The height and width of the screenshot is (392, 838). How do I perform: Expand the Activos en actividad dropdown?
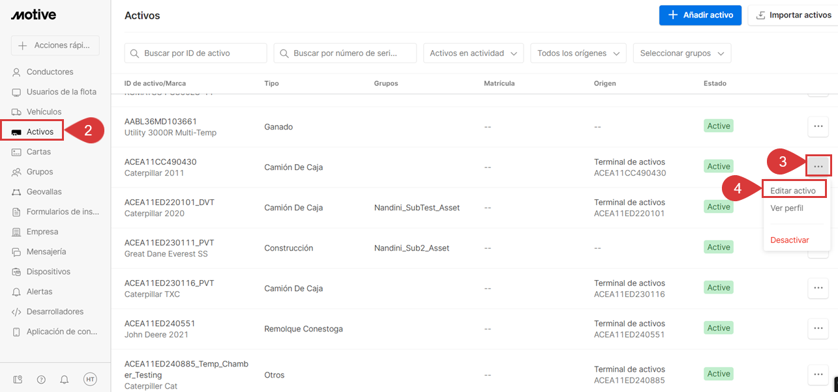coord(473,53)
